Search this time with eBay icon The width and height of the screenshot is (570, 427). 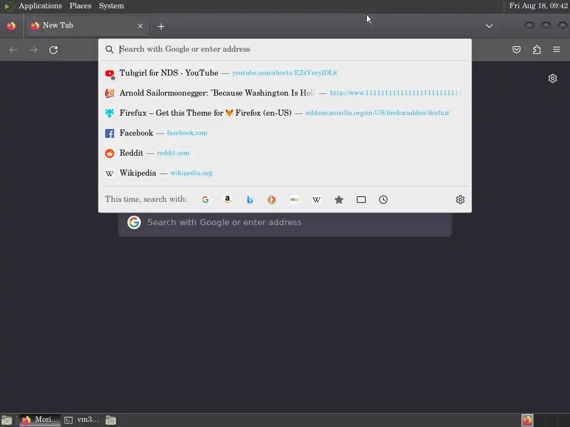coord(294,200)
